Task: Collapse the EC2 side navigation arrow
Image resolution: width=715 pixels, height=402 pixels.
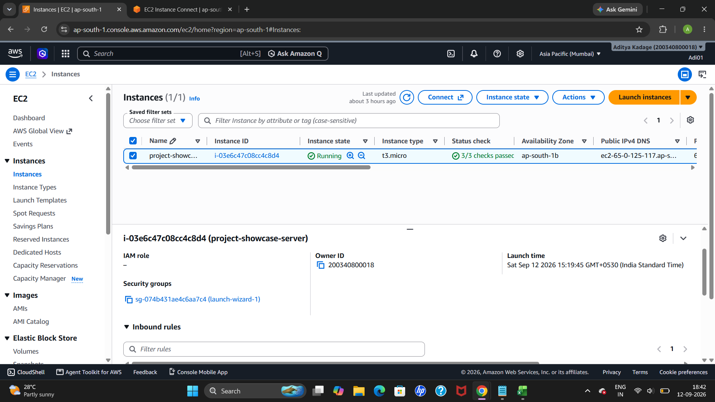Action: point(91,98)
